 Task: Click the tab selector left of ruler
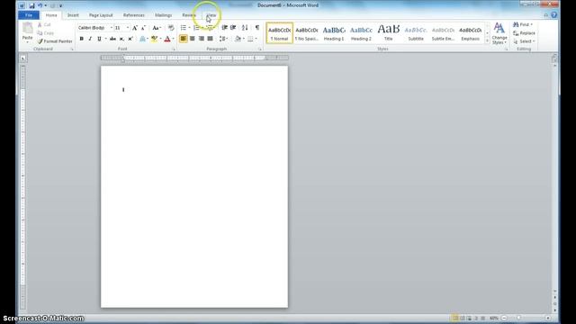tap(22, 58)
